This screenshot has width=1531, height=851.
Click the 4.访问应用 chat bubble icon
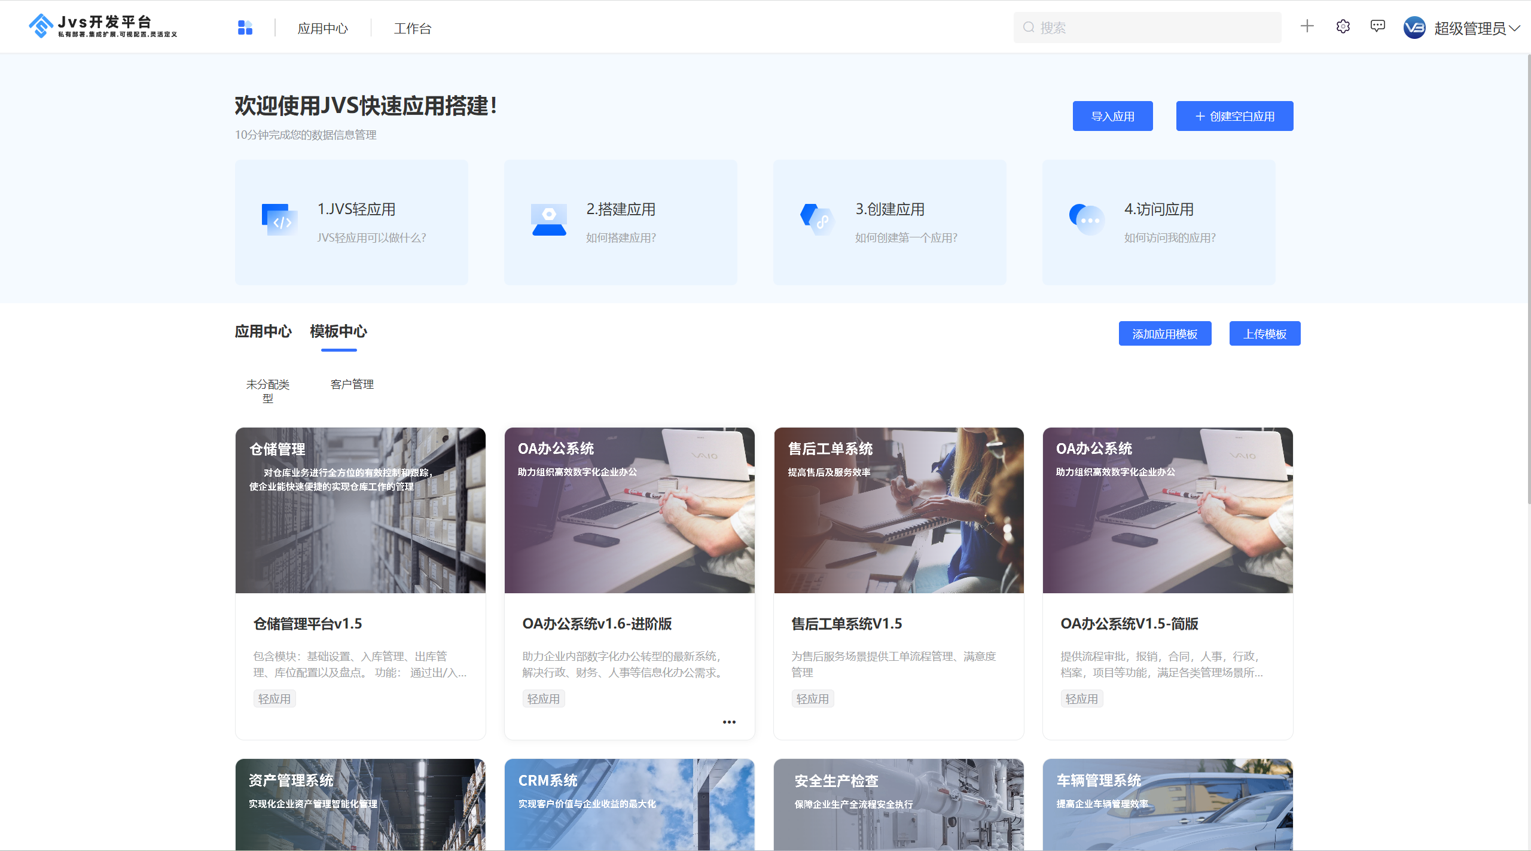click(x=1087, y=219)
